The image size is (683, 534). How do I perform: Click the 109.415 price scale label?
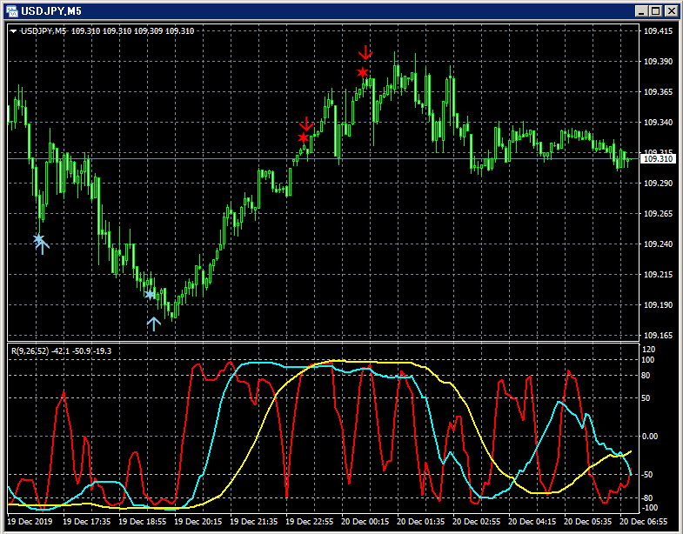[658, 31]
